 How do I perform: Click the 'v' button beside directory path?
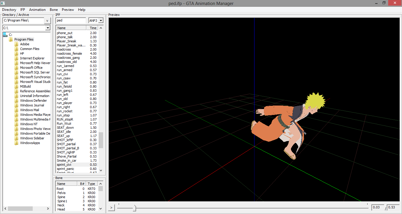click(x=47, y=21)
